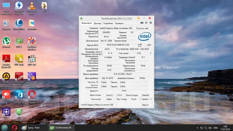233x131 pixels.
Task: Open VLC media player desktop icon
Action: pos(32,8)
